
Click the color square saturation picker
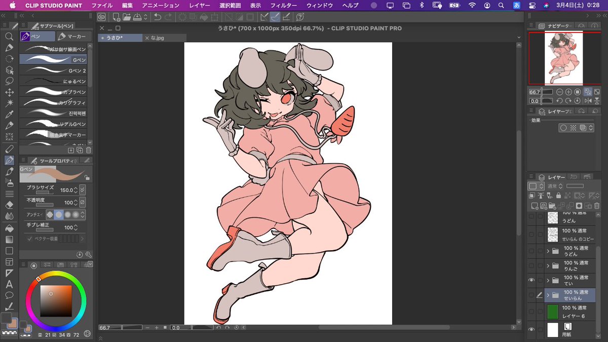56,301
